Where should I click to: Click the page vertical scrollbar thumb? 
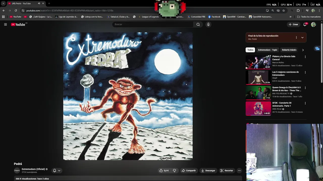(321, 53)
